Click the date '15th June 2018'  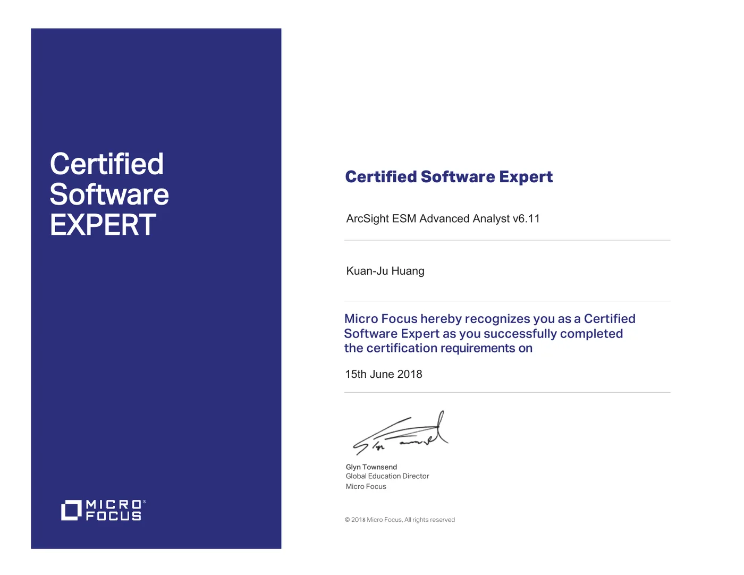coord(384,374)
